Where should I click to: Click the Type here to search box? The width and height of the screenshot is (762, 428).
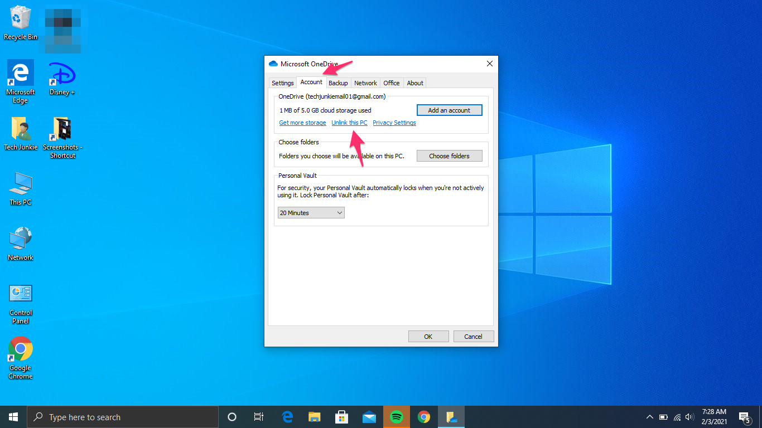(123, 417)
